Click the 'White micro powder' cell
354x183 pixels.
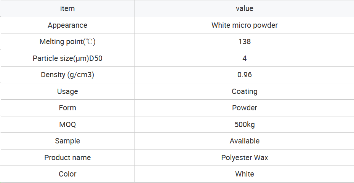(245, 25)
